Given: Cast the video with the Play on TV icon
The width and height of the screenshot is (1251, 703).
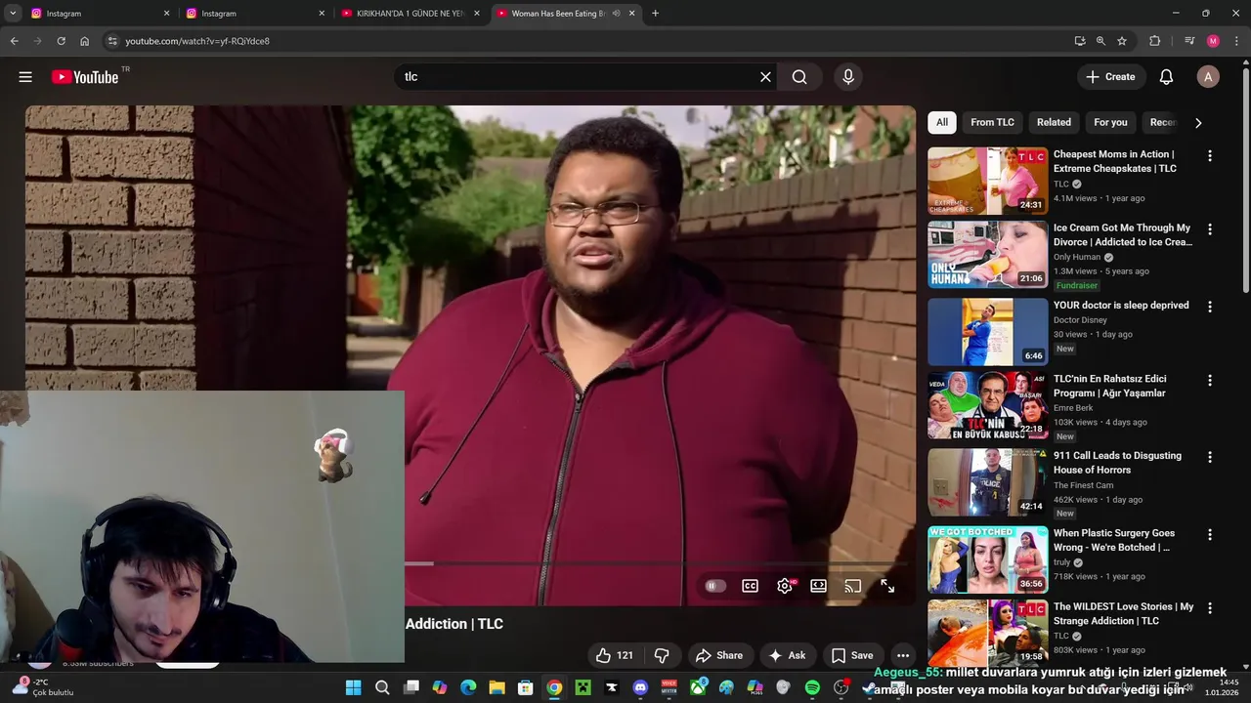Looking at the screenshot, I should point(852,586).
